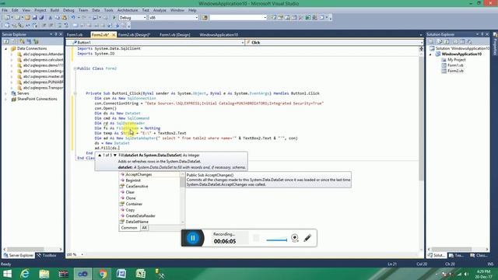498x280 pixels.
Task: Click the Find in Files icon
Action: coord(205,18)
